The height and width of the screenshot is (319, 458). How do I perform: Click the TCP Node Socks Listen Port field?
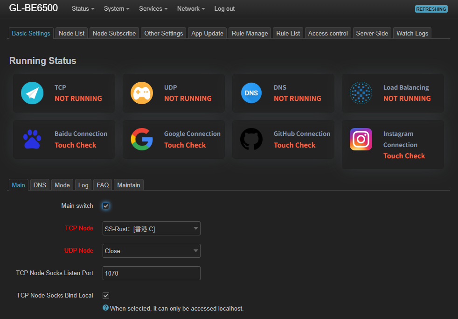pos(151,273)
